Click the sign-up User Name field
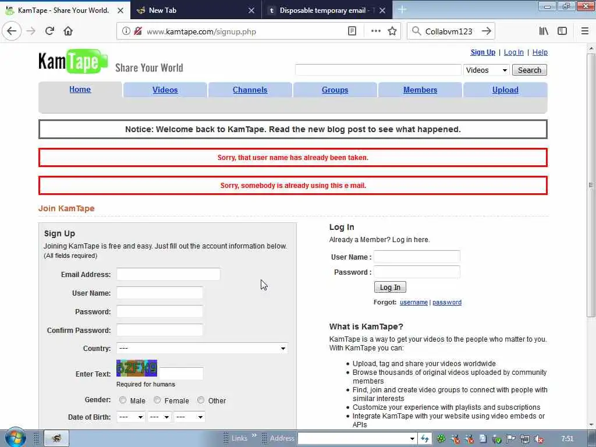The width and height of the screenshot is (596, 447). click(159, 293)
